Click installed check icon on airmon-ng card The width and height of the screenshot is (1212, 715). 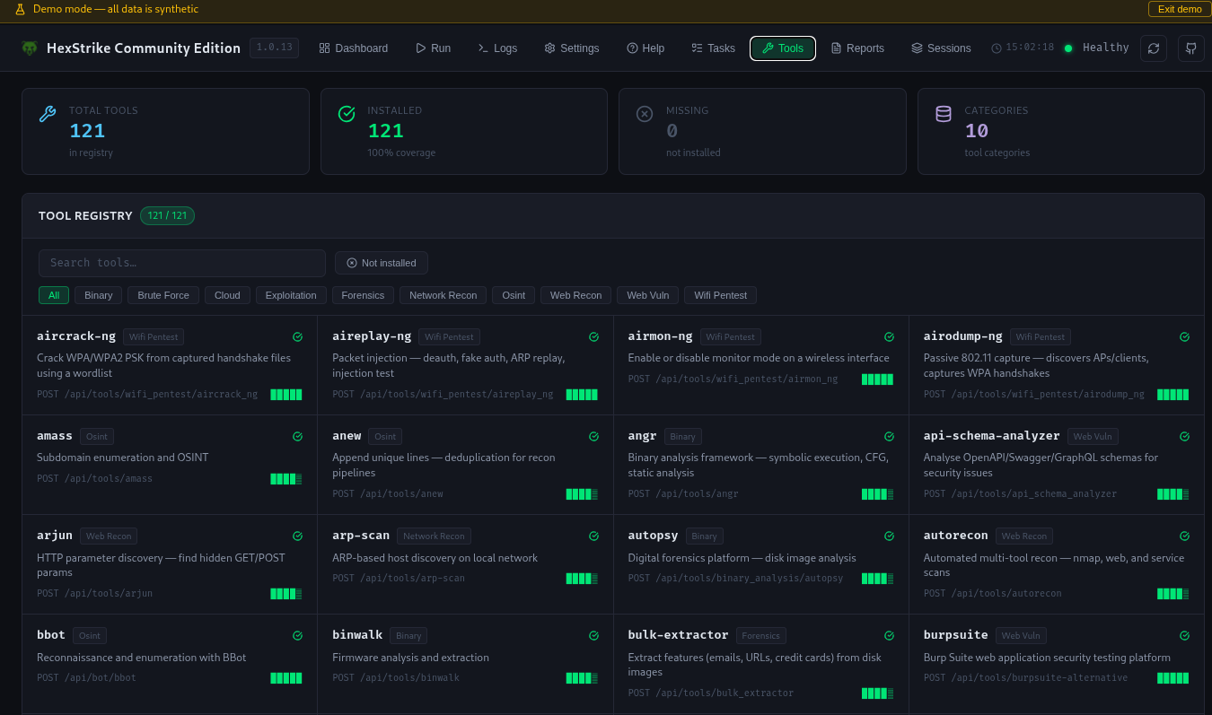click(x=889, y=336)
